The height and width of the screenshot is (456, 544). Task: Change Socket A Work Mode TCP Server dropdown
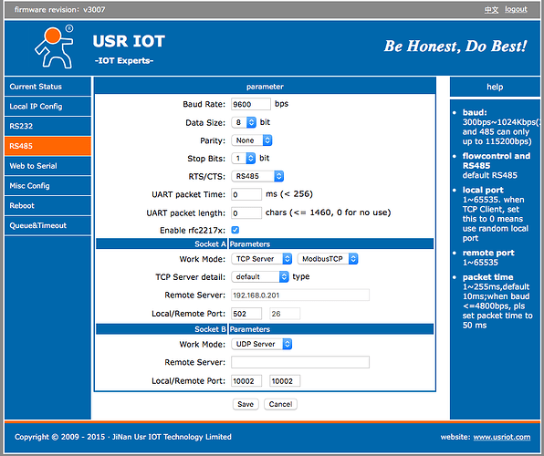tap(262, 259)
